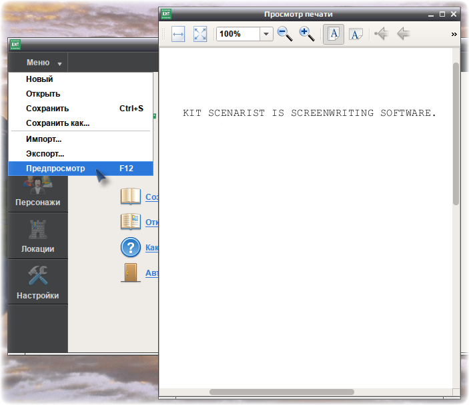
Task: Maximize the Просмотр печати window
Action: (442, 14)
